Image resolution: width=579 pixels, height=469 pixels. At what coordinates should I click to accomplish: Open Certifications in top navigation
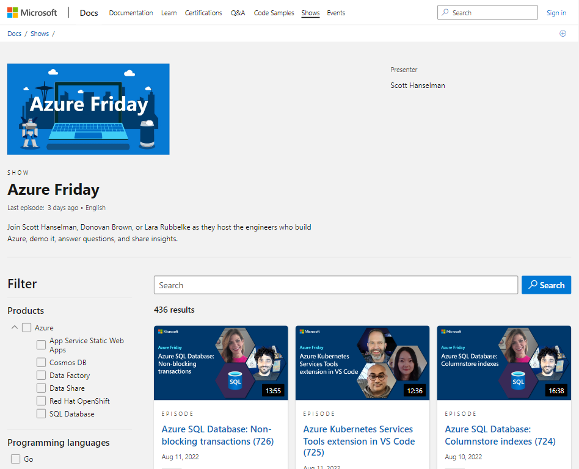point(203,13)
